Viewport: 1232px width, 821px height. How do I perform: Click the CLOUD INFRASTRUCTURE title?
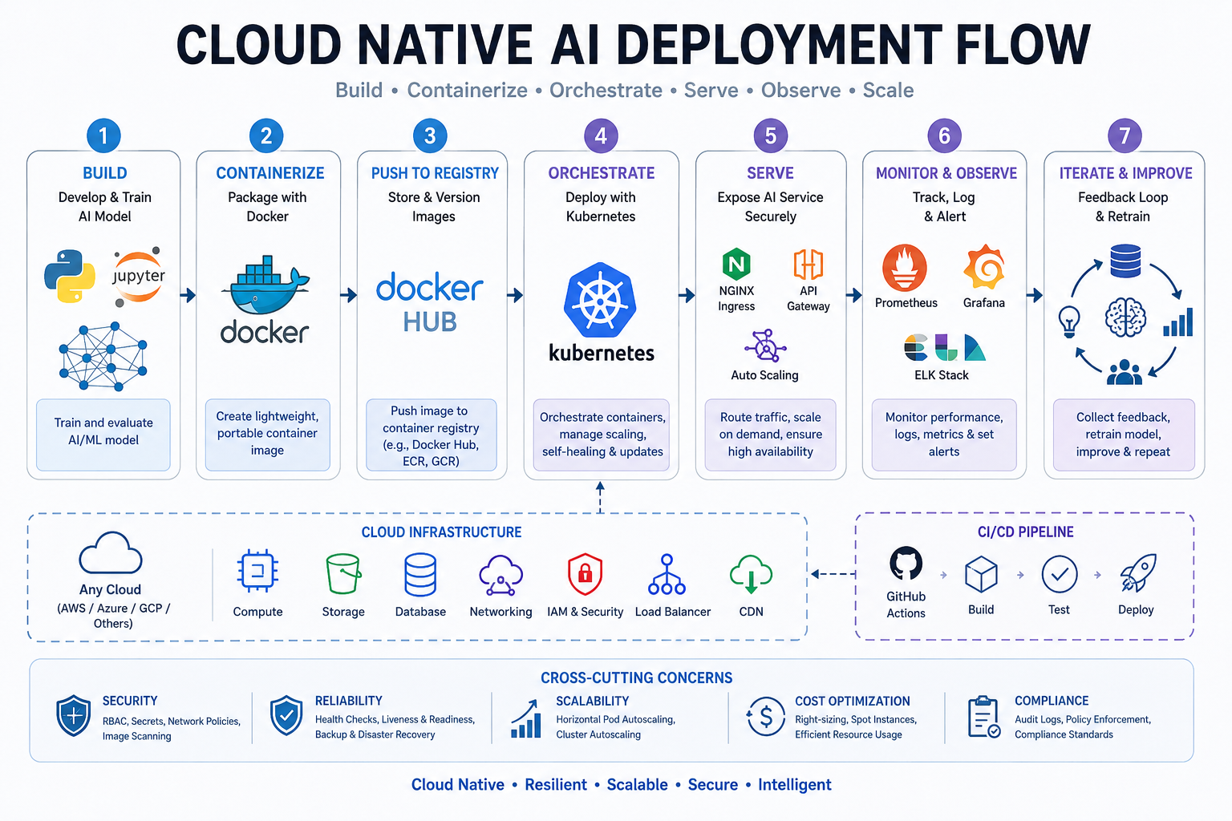point(441,532)
